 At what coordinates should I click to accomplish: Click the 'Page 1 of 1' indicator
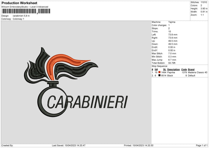202,145
